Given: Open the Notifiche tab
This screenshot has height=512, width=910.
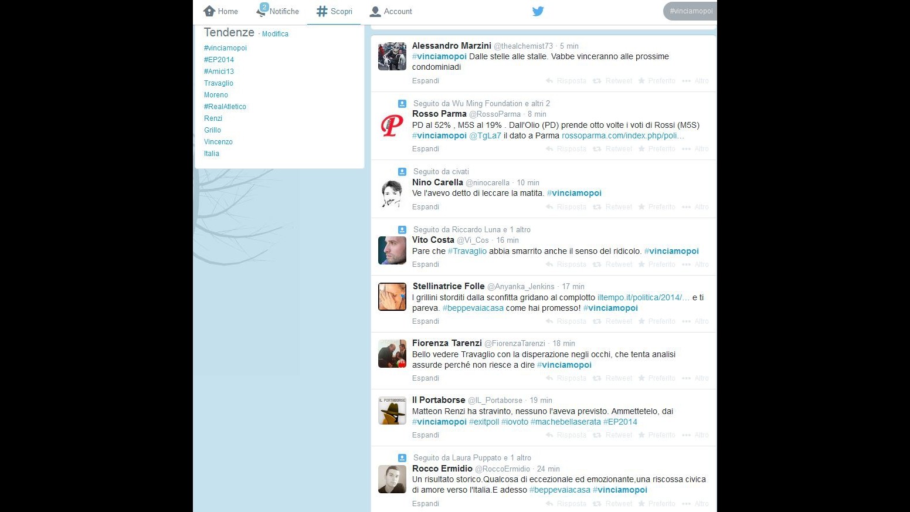Looking at the screenshot, I should point(278,11).
